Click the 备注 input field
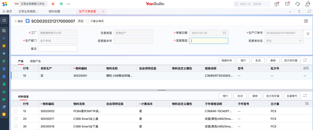 coord(58,49)
